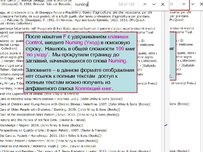Select row "Care in Pediatric Respiratory Disease / Tolomeo. 2011"
203x152 pixels.
point(61,99)
